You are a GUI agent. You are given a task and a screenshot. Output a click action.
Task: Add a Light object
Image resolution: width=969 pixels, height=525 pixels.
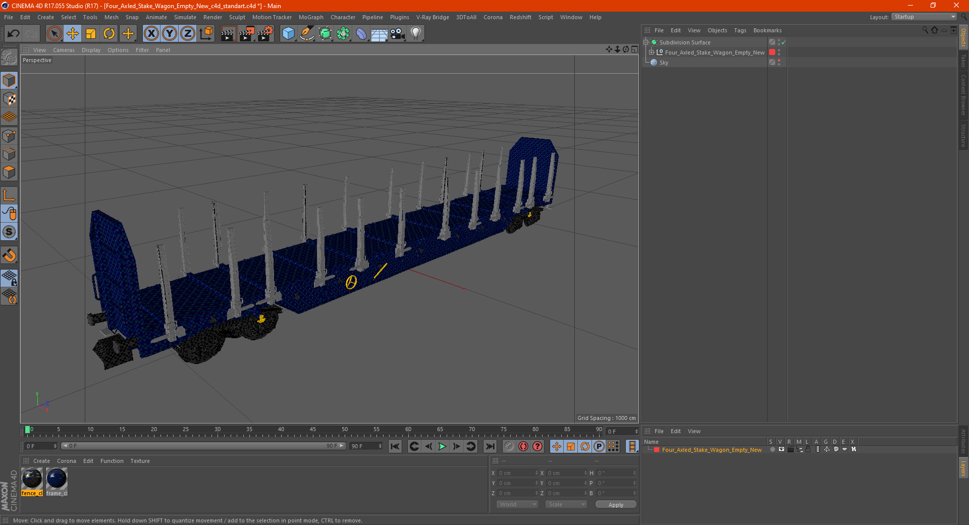click(416, 34)
